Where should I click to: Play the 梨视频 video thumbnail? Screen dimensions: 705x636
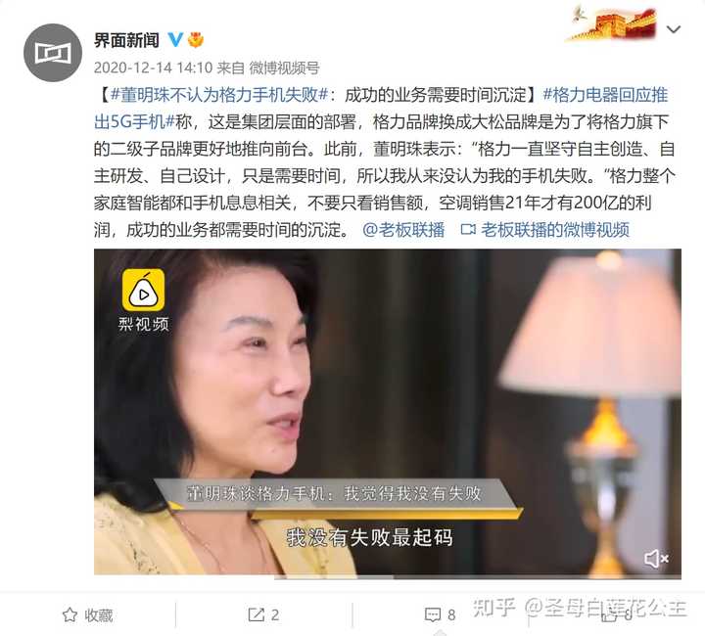387,411
